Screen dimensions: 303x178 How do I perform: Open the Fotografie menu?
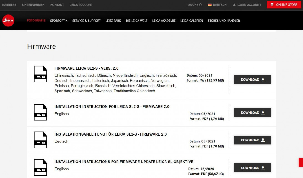point(36,21)
